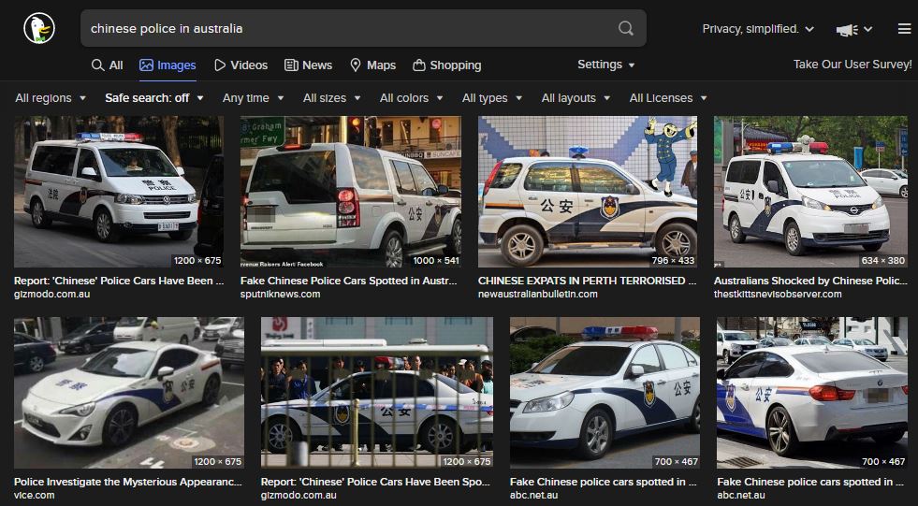Image resolution: width=918 pixels, height=506 pixels.
Task: Open the All regions filter dropdown
Action: [x=51, y=97]
